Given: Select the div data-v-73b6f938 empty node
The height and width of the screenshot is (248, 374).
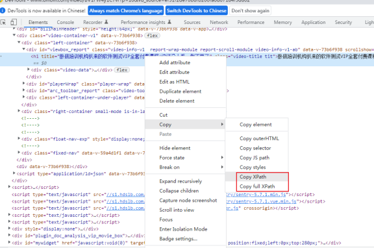Looking at the screenshot, I should (x=52, y=166).
